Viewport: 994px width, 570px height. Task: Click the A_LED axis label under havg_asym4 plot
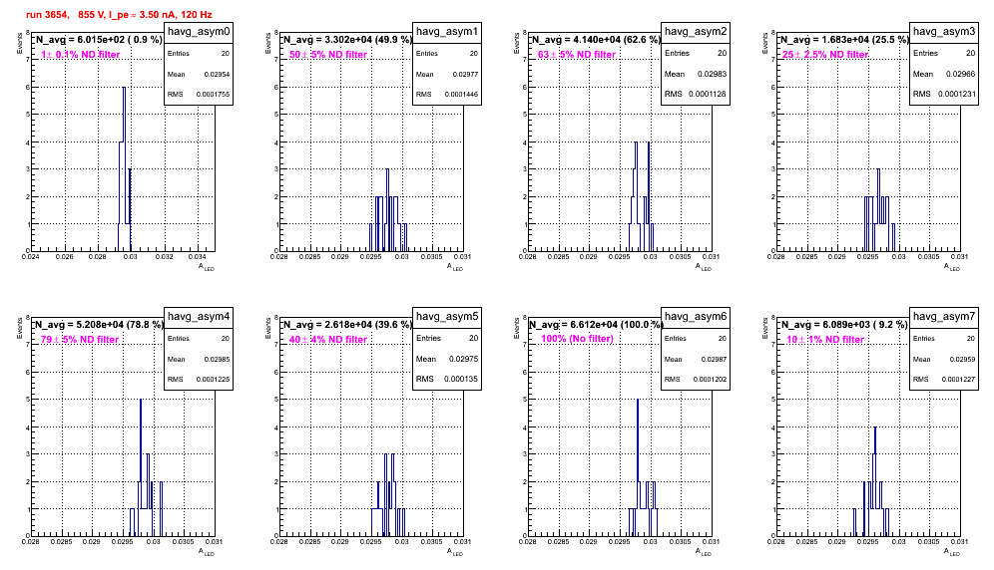click(x=207, y=552)
